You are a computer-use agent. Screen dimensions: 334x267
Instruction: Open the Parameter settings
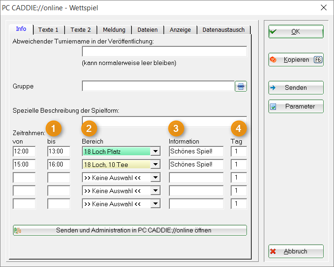tap(296, 106)
